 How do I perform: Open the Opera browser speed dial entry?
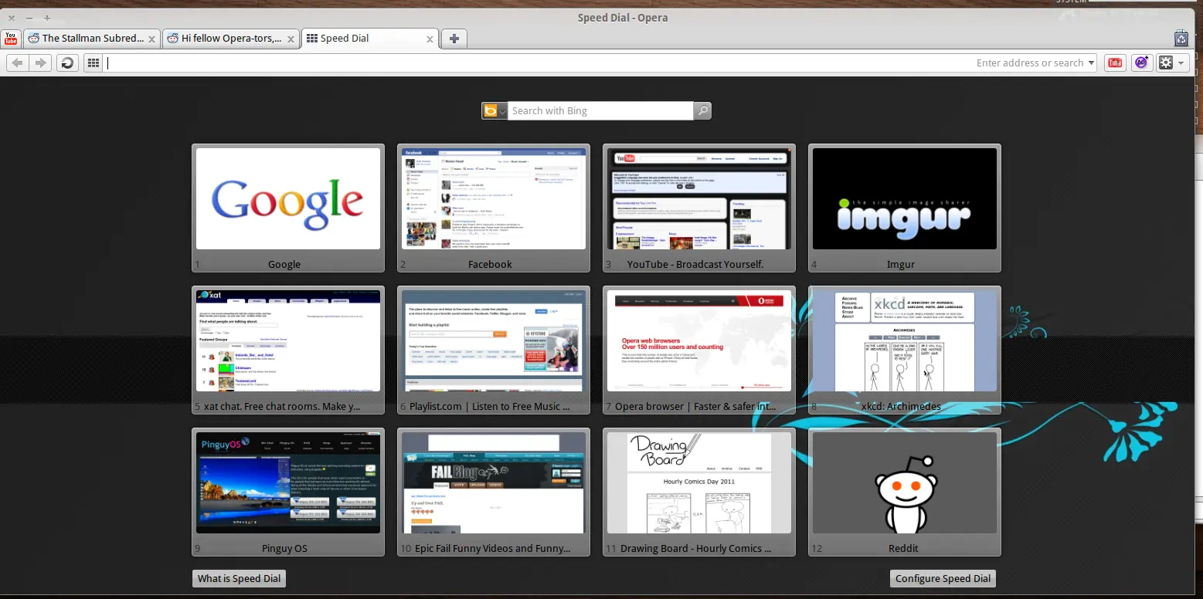point(699,350)
